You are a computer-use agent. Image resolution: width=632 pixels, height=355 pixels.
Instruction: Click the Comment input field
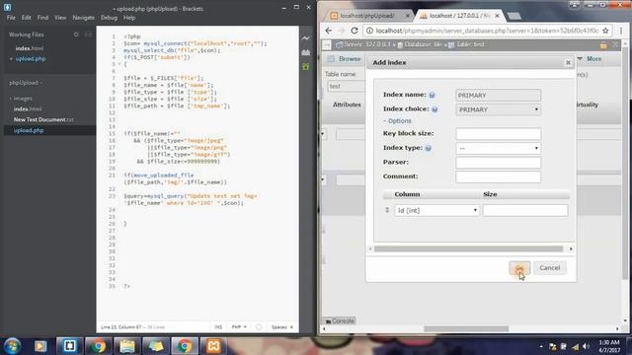498,177
